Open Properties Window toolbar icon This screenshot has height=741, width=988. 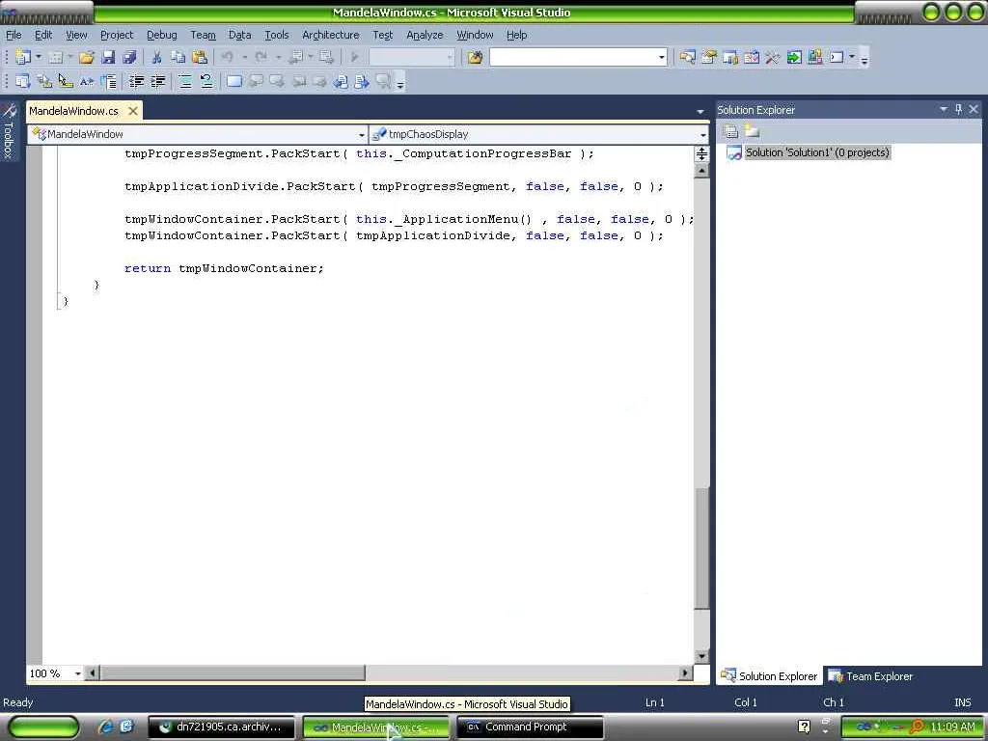coord(709,57)
